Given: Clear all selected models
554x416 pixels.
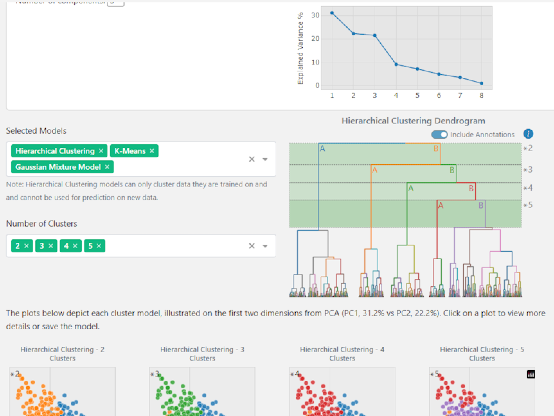Looking at the screenshot, I should 252,159.
